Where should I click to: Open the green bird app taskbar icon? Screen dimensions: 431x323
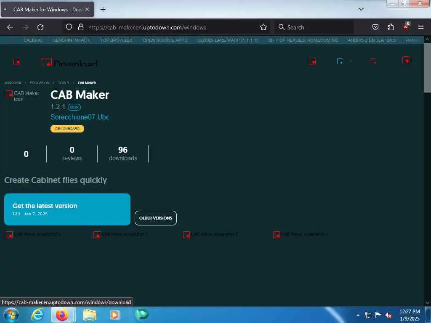tap(142, 314)
